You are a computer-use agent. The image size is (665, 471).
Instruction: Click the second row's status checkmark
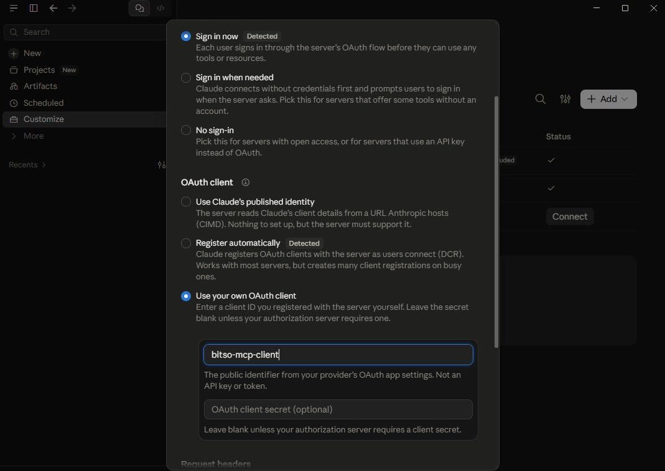click(x=551, y=188)
